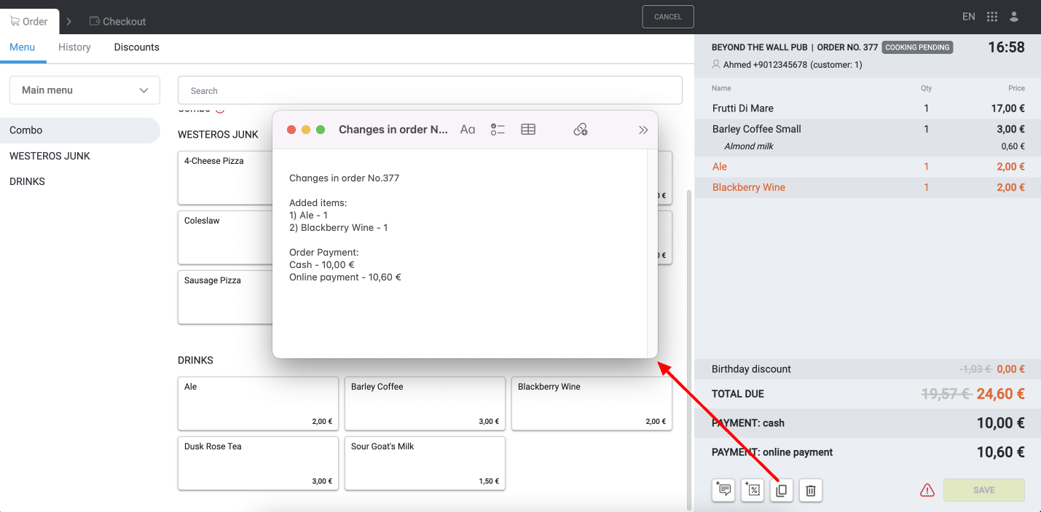Click the menu Search field
Image resolution: width=1041 pixels, height=512 pixels.
[430, 91]
